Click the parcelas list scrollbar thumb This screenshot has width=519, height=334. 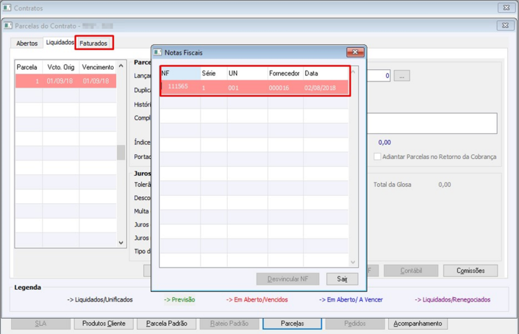tap(121, 152)
